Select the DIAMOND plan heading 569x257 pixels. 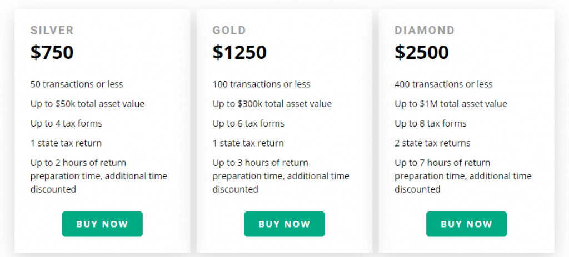(425, 30)
